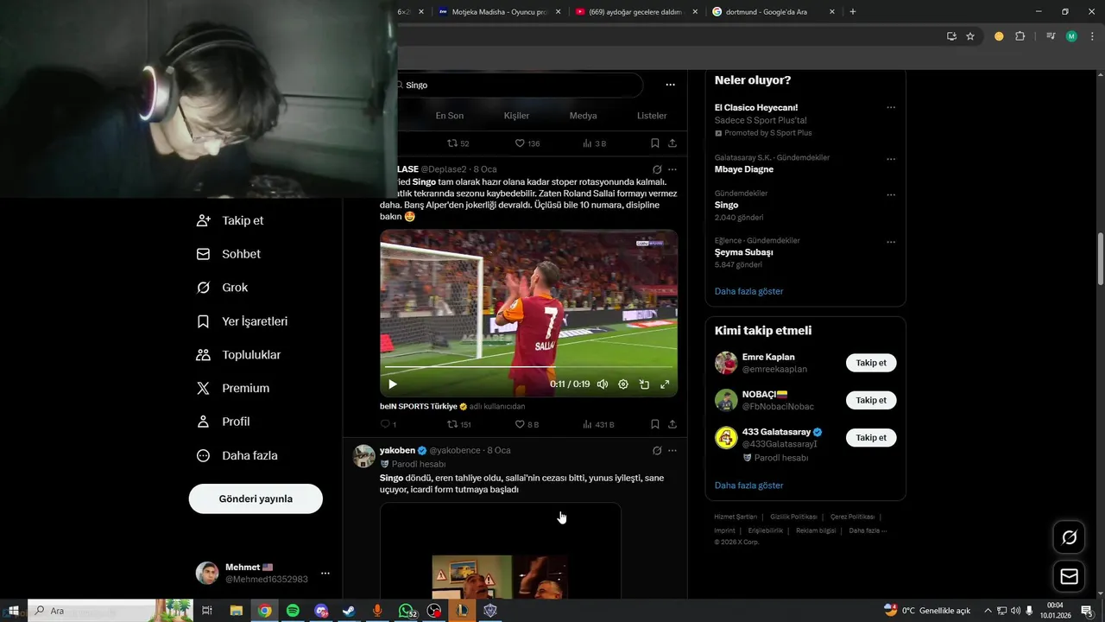The height and width of the screenshot is (622, 1105).
Task: Mute the Sallai video volume
Action: [603, 384]
